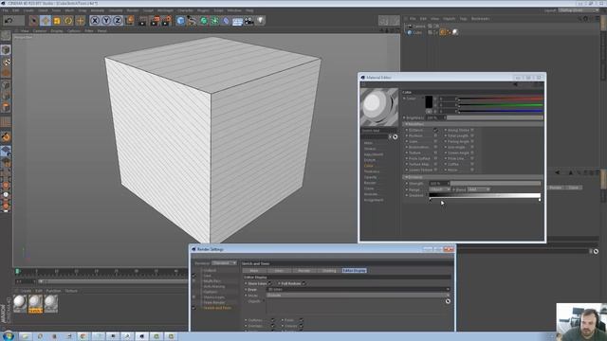
Task: Click Render to Picture Viewer icon
Action: coord(155,21)
